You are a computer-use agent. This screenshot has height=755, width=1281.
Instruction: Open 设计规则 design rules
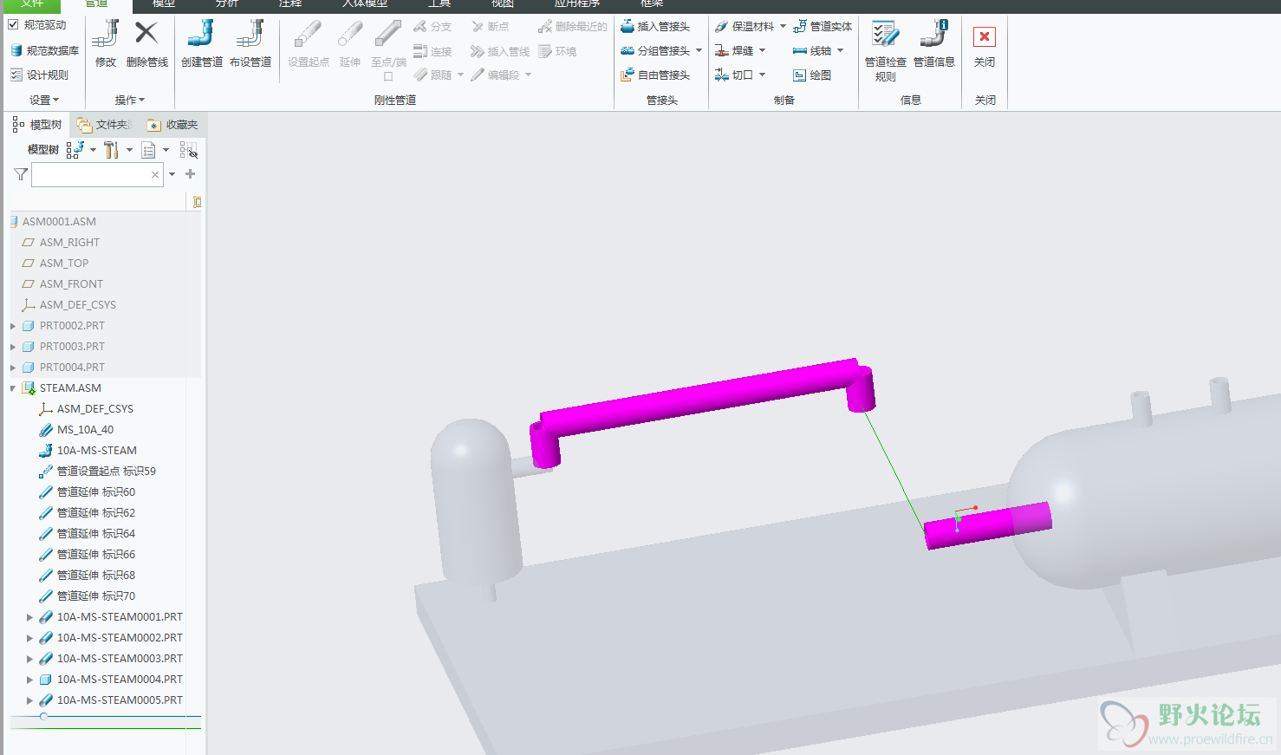pyautogui.click(x=40, y=75)
